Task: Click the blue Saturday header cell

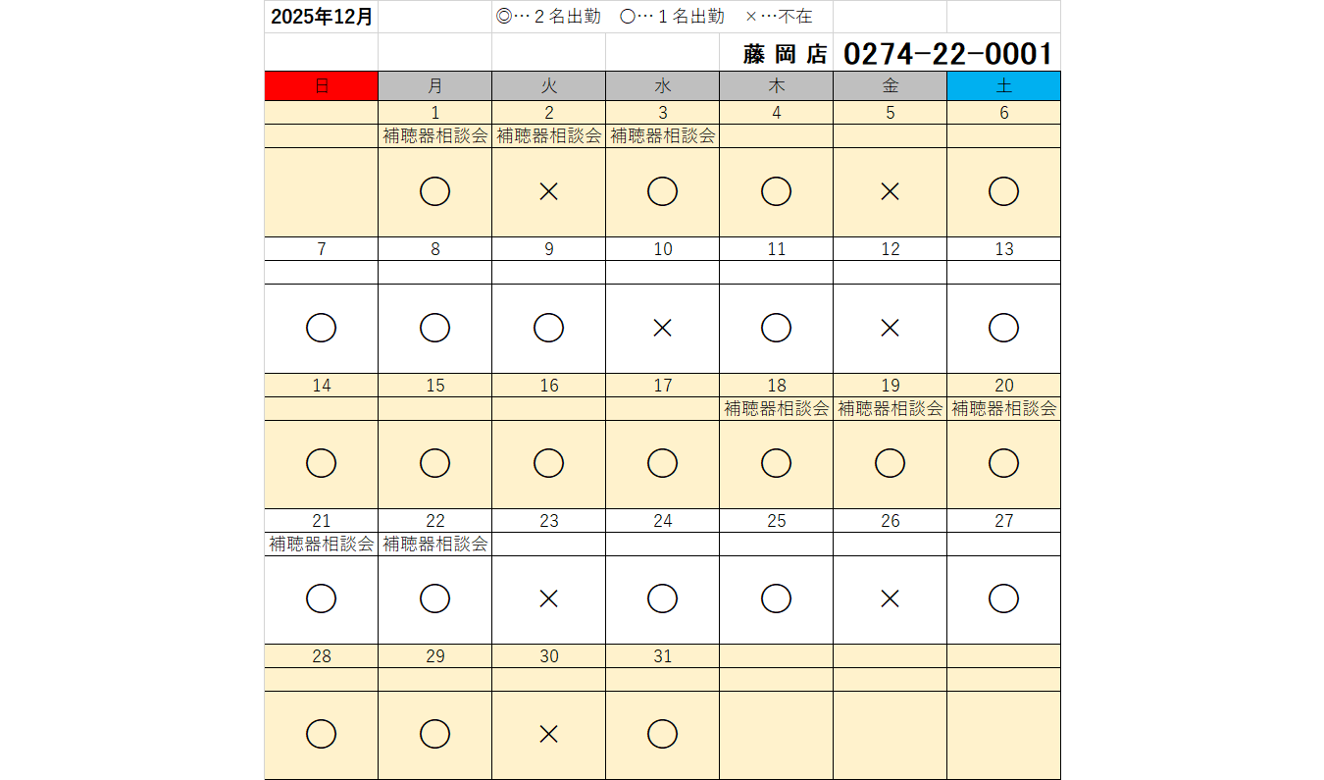Action: tap(1003, 85)
